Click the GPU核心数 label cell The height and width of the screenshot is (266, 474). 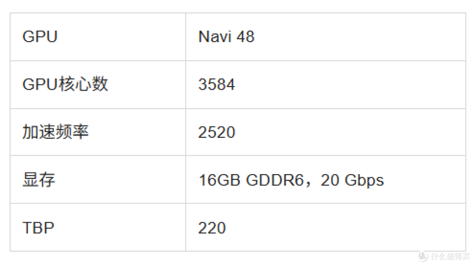[x=98, y=84]
